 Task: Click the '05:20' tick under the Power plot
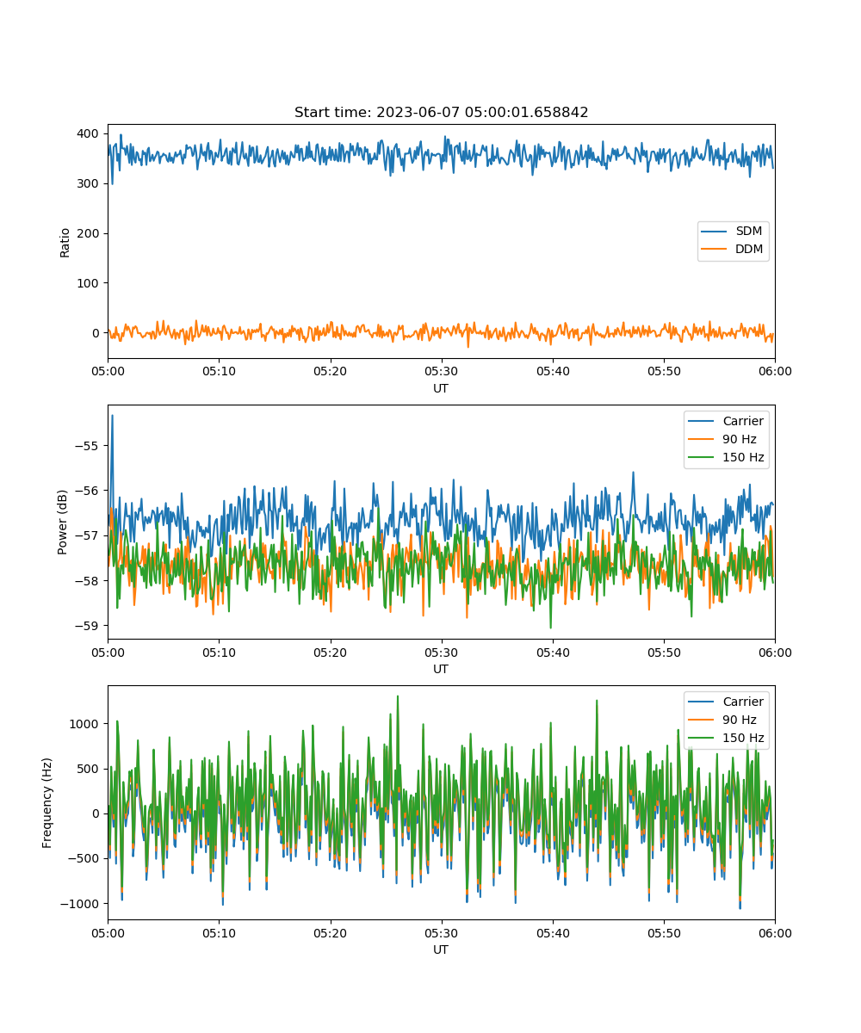tap(330, 652)
